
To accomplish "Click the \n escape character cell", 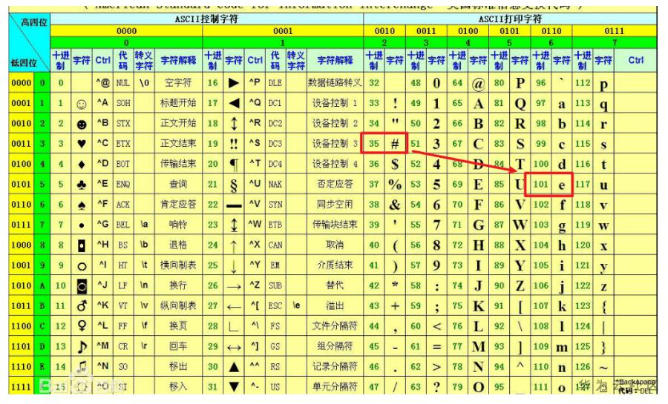I will [x=144, y=285].
